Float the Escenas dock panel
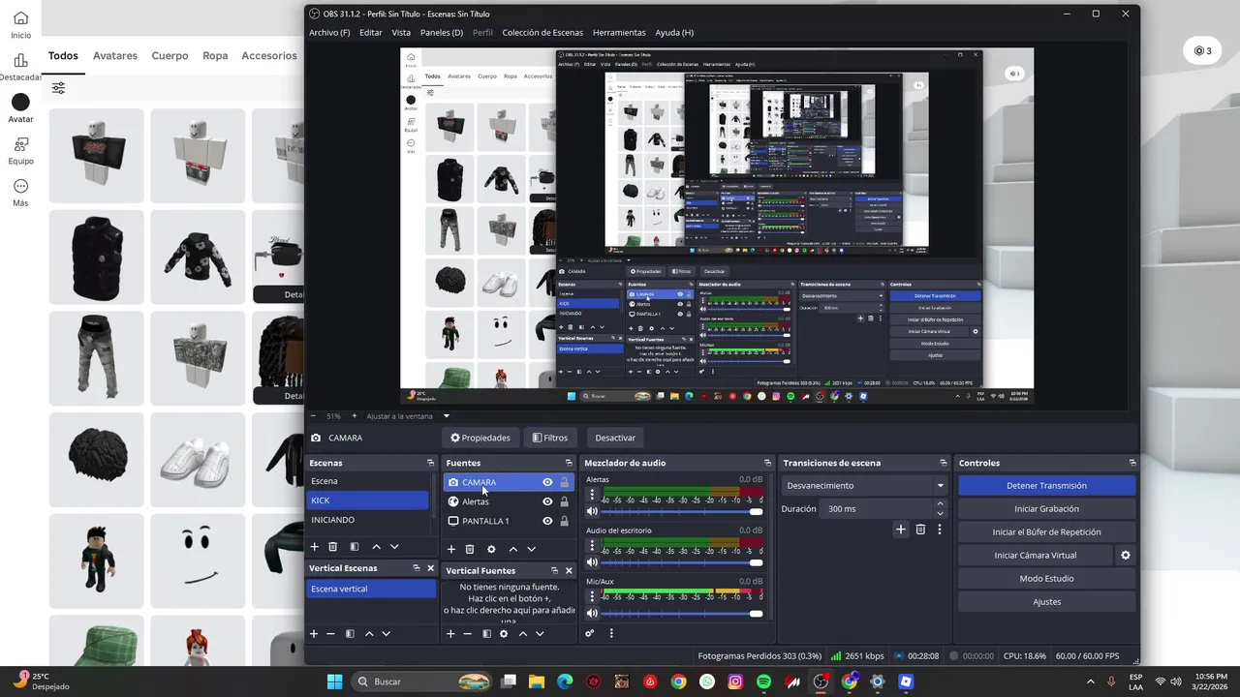Screen dimensions: 1240x697 [430, 463]
